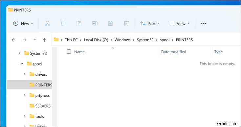Go forward with the right arrow

[x=25, y=40]
